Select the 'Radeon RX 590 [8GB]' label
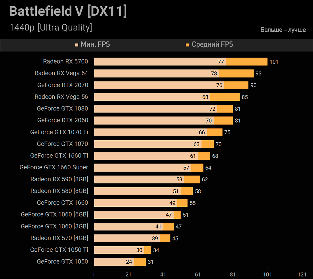 (x=59, y=179)
